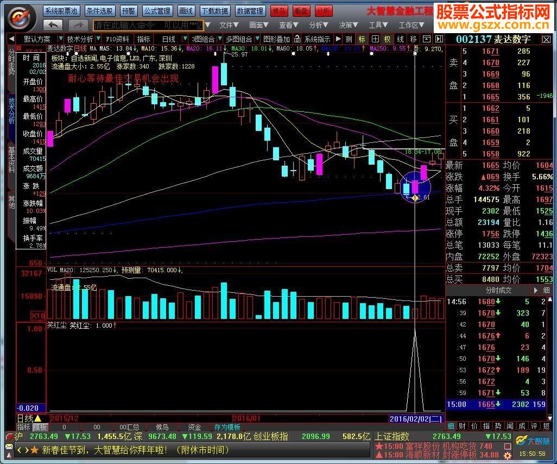Toggle the 标 marker tool
This screenshot has height=464, width=557.
point(362,39)
